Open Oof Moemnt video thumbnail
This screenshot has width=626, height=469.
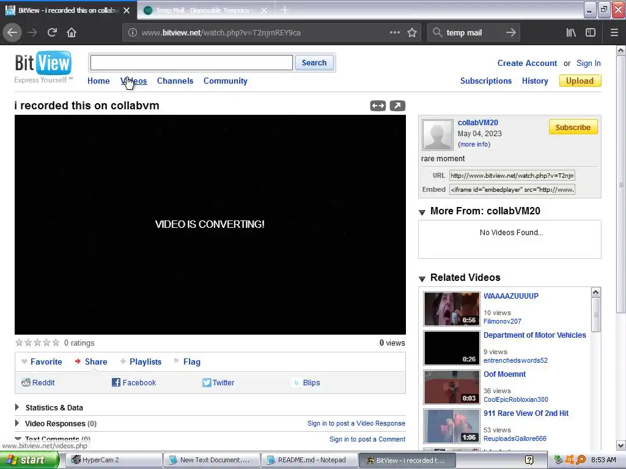tap(452, 387)
